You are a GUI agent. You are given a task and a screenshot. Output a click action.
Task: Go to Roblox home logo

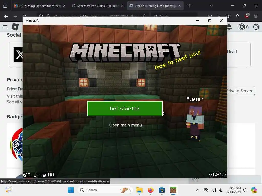point(15,27)
